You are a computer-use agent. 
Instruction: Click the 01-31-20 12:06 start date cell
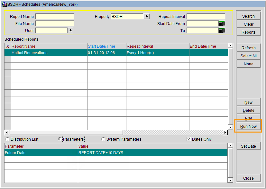point(107,53)
